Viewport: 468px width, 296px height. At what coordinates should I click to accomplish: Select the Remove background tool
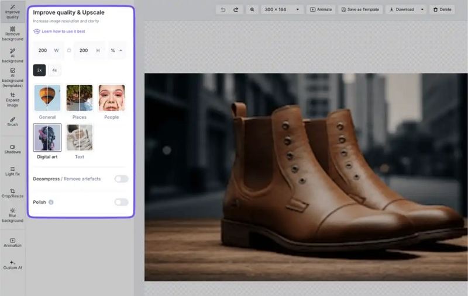click(12, 34)
